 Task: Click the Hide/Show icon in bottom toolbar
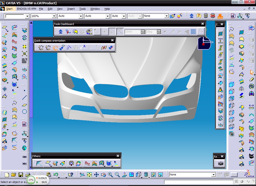point(153,175)
